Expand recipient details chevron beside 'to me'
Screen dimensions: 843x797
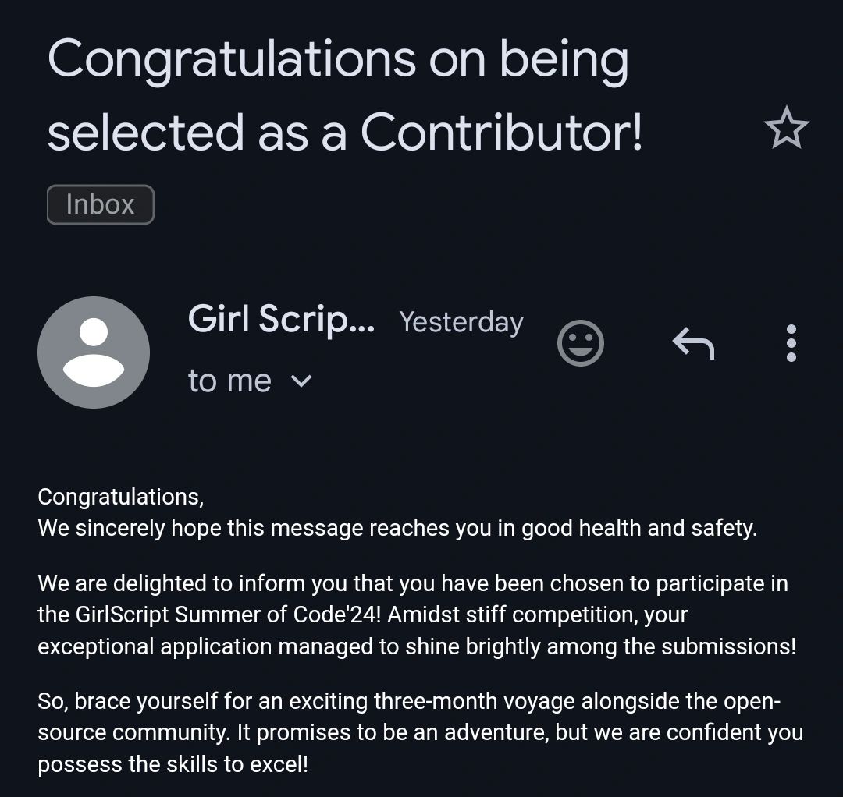301,381
